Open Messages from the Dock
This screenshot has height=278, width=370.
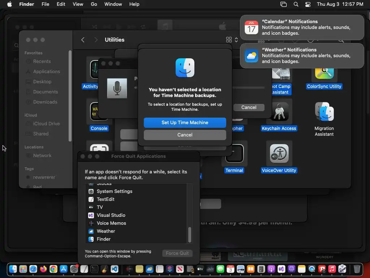pos(220,269)
